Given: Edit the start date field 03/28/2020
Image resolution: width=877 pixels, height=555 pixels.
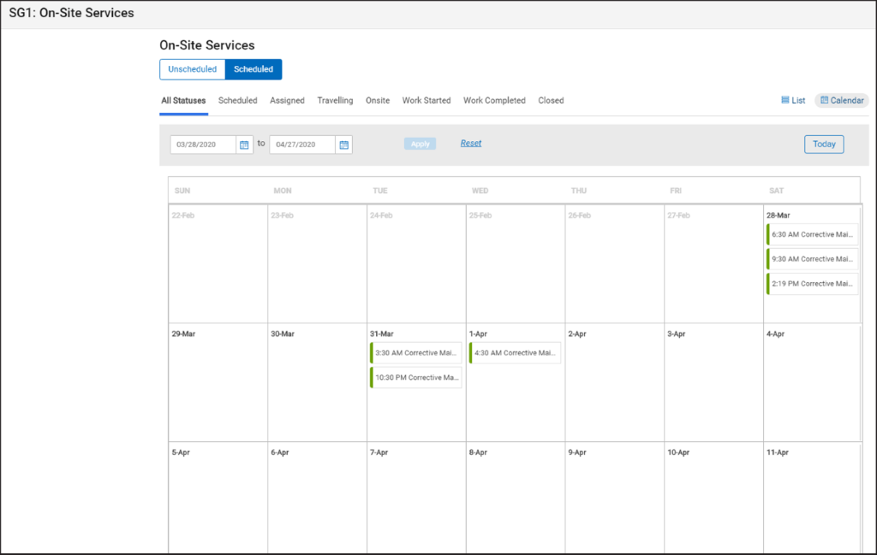Looking at the screenshot, I should (203, 145).
